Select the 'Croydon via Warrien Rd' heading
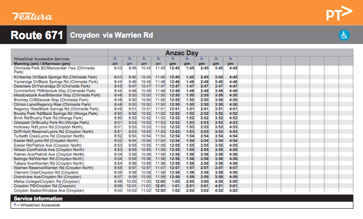 [111, 35]
